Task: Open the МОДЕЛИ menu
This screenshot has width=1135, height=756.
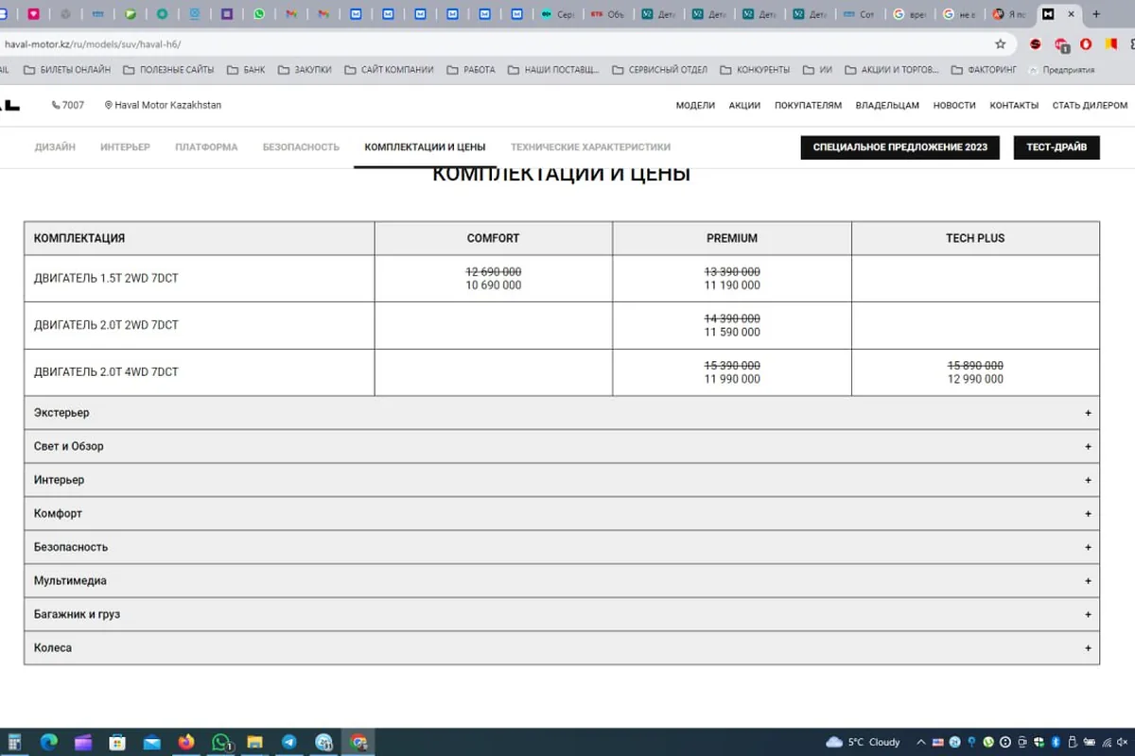Action: 695,105
